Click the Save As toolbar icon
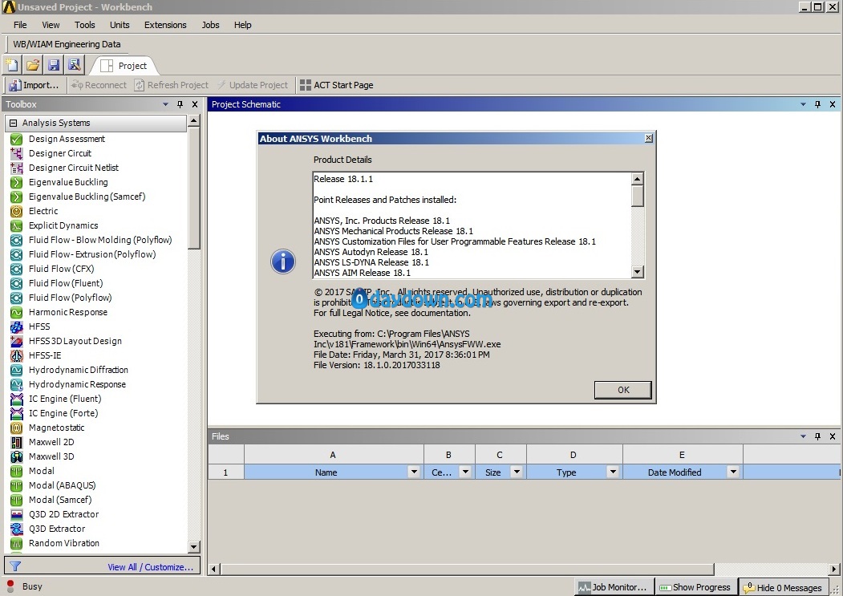 click(74, 65)
